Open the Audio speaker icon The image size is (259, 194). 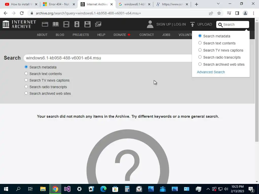(x=77, y=24)
